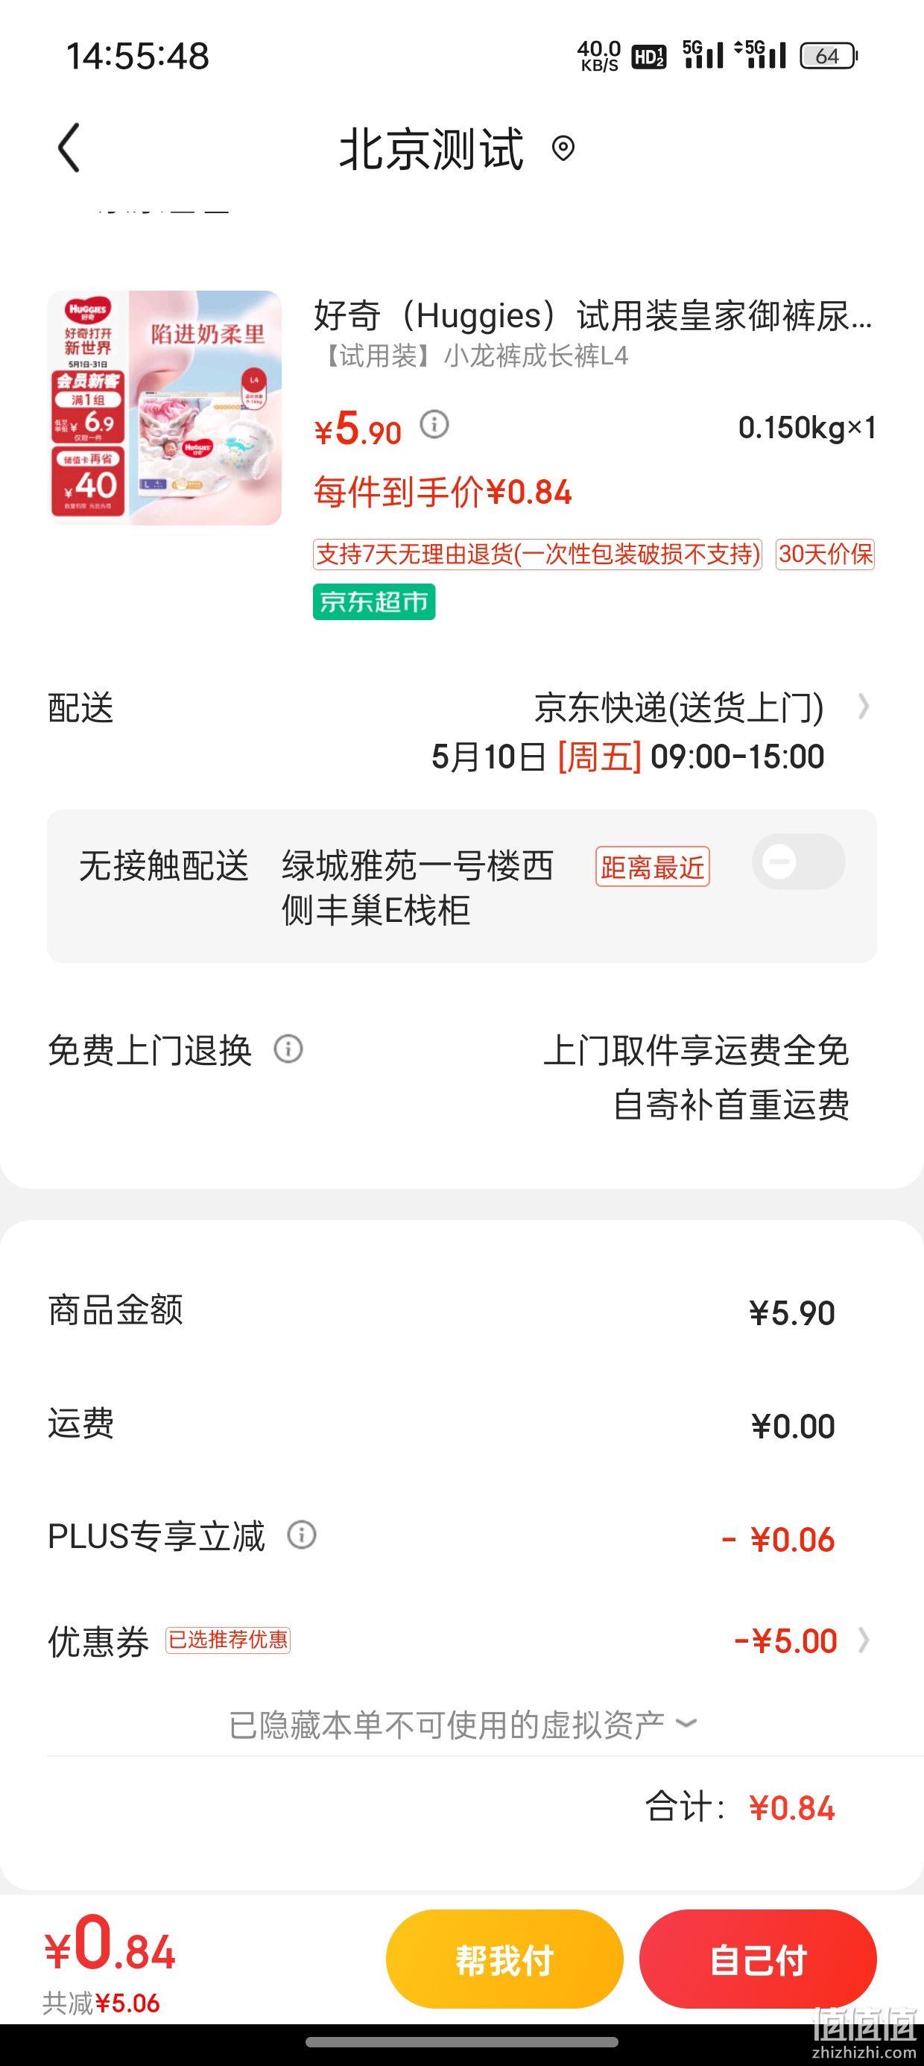This screenshot has height=2066, width=924.
Task: Open info icon beside 免费上门退换
Action: click(289, 1049)
